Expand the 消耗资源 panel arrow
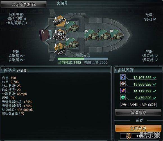Image resolution: width=163 pixels, height=141 pixels. (116, 70)
